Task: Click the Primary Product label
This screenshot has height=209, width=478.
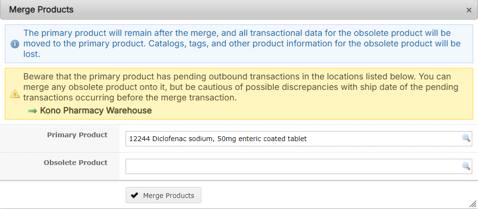Action: tap(77, 135)
